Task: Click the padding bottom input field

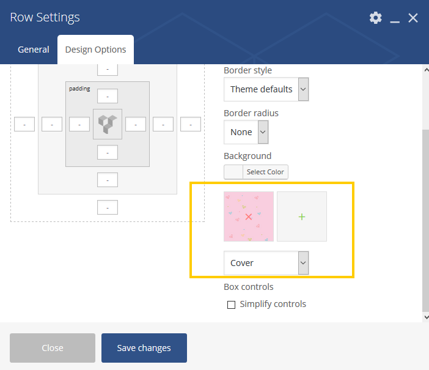Action: (108, 152)
